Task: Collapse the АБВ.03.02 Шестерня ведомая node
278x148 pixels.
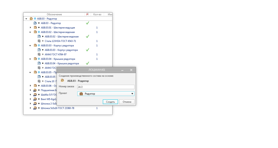Action: [30, 32]
